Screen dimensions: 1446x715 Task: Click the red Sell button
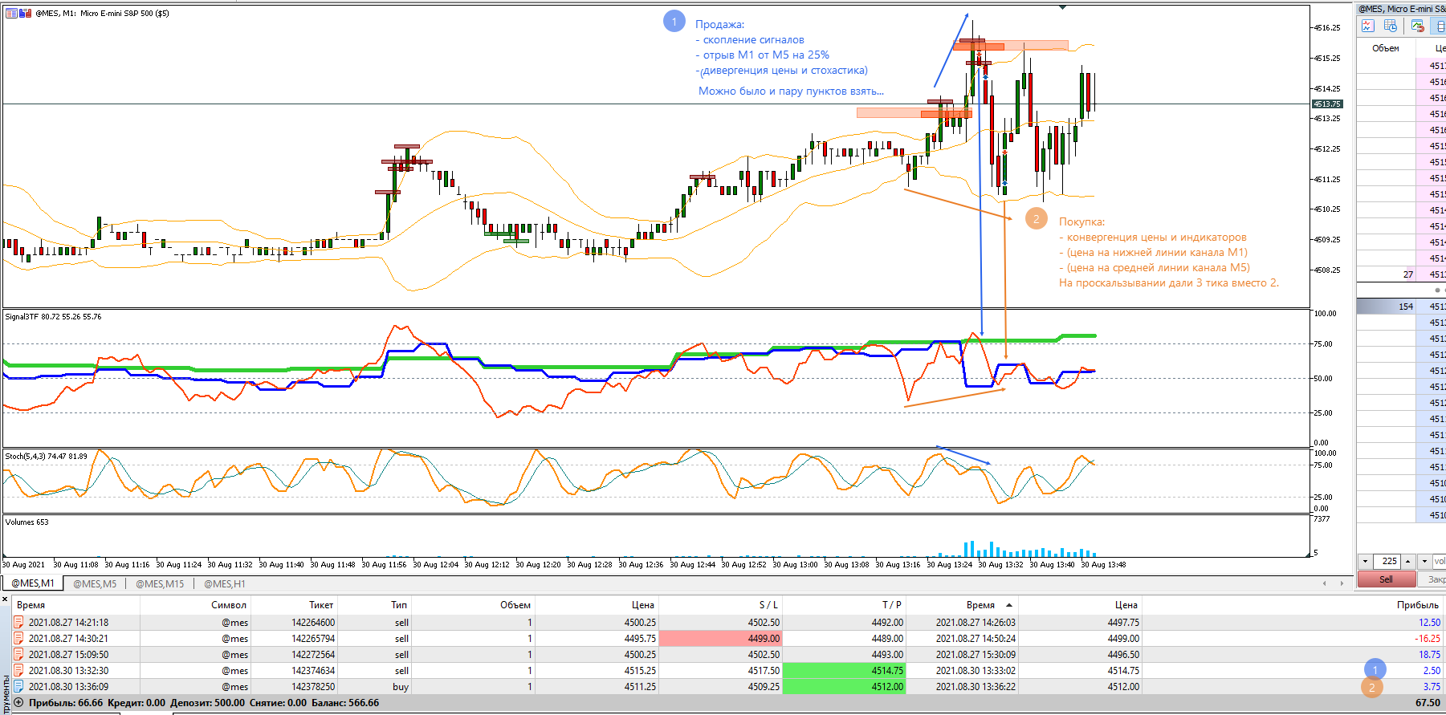[1387, 579]
